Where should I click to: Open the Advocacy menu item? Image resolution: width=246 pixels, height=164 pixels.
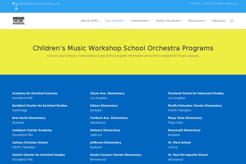219,21
